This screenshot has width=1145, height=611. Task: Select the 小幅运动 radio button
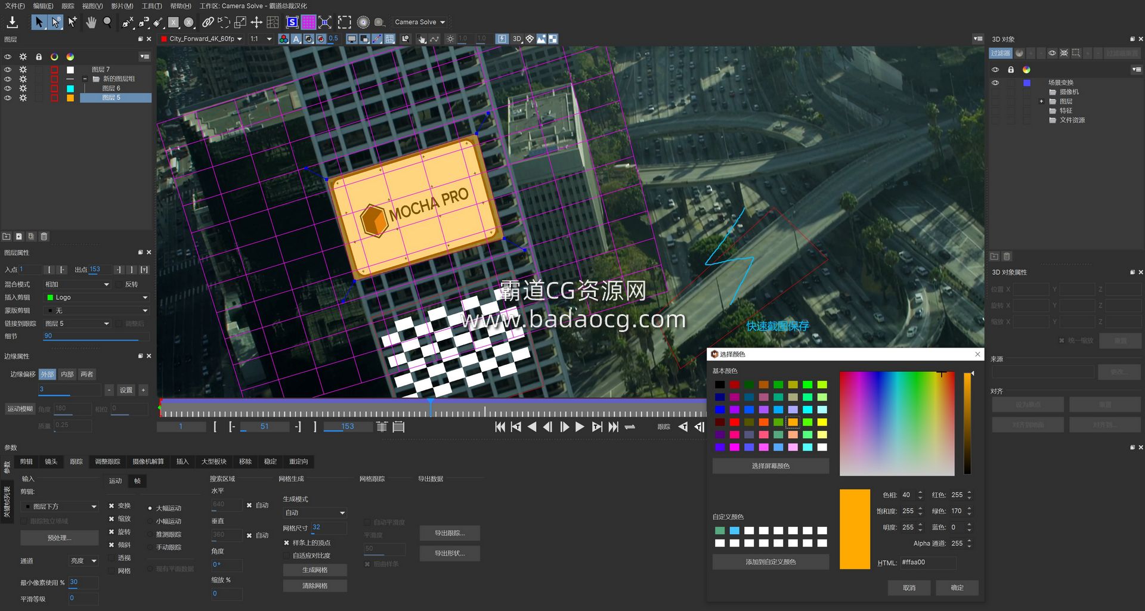150,522
